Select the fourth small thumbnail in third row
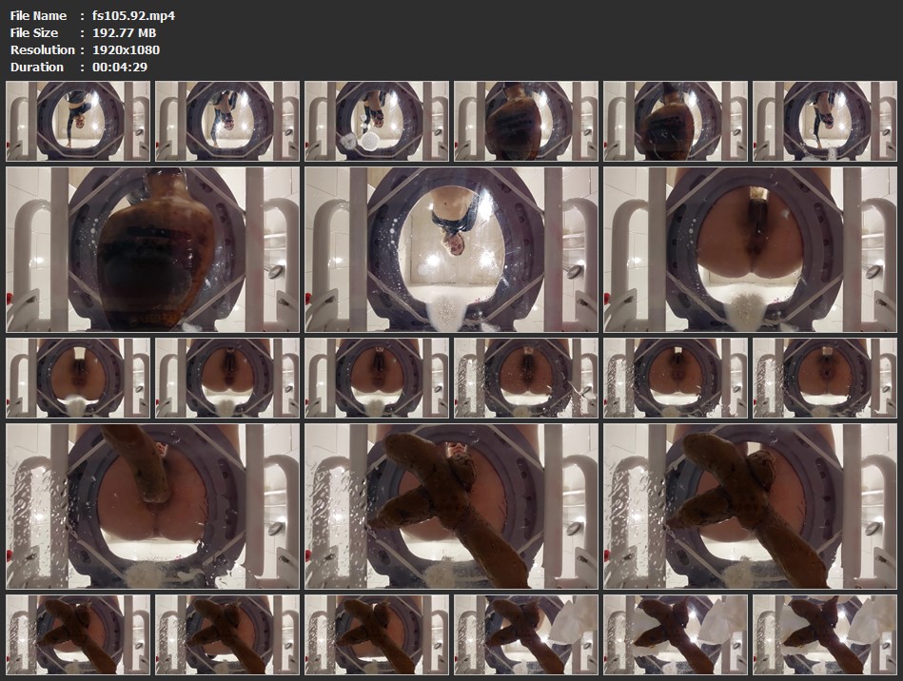The width and height of the screenshot is (903, 681). click(526, 379)
